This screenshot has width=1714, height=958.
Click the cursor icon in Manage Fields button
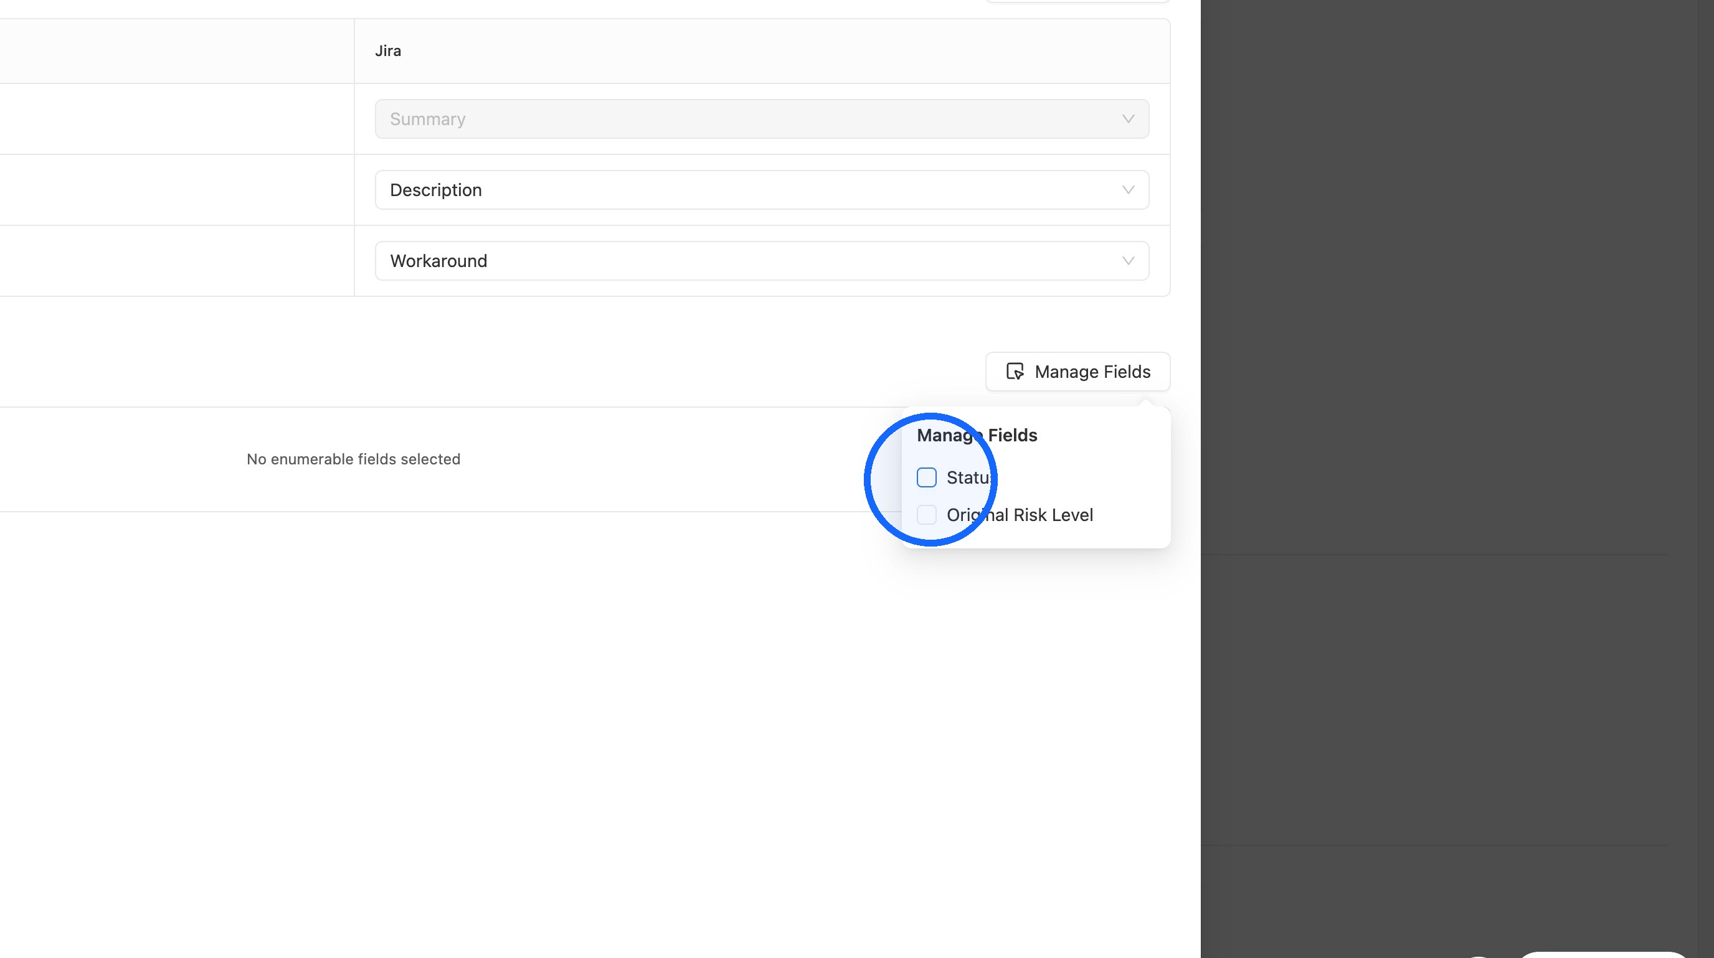point(1015,372)
